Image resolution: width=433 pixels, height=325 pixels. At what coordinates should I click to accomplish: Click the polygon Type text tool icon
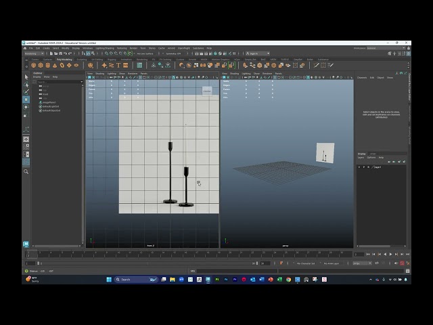(118, 66)
